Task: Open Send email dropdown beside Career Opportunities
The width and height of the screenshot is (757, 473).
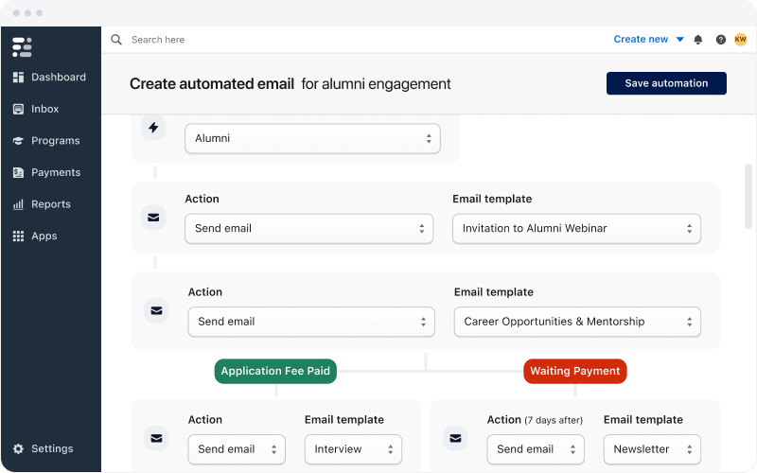Action: (311, 322)
